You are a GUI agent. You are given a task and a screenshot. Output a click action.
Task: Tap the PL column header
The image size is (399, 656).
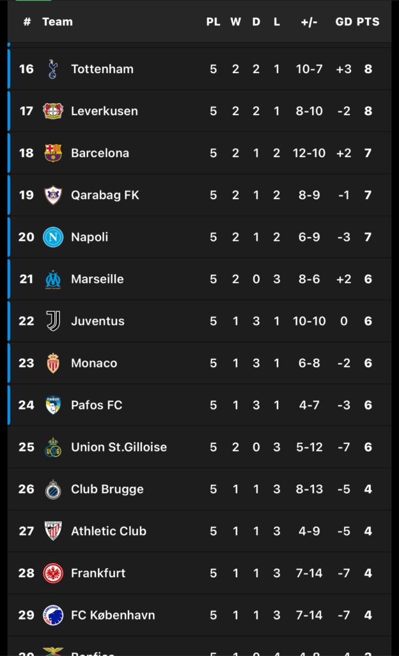pyautogui.click(x=213, y=22)
